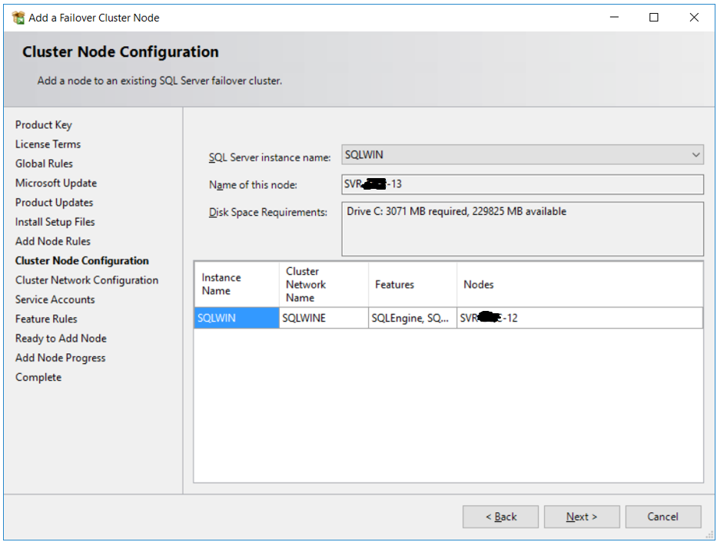Select Cluster Network Configuration step
This screenshot has height=542, width=717.
[87, 280]
